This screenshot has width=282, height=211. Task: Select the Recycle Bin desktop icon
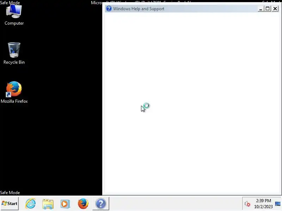14,53
